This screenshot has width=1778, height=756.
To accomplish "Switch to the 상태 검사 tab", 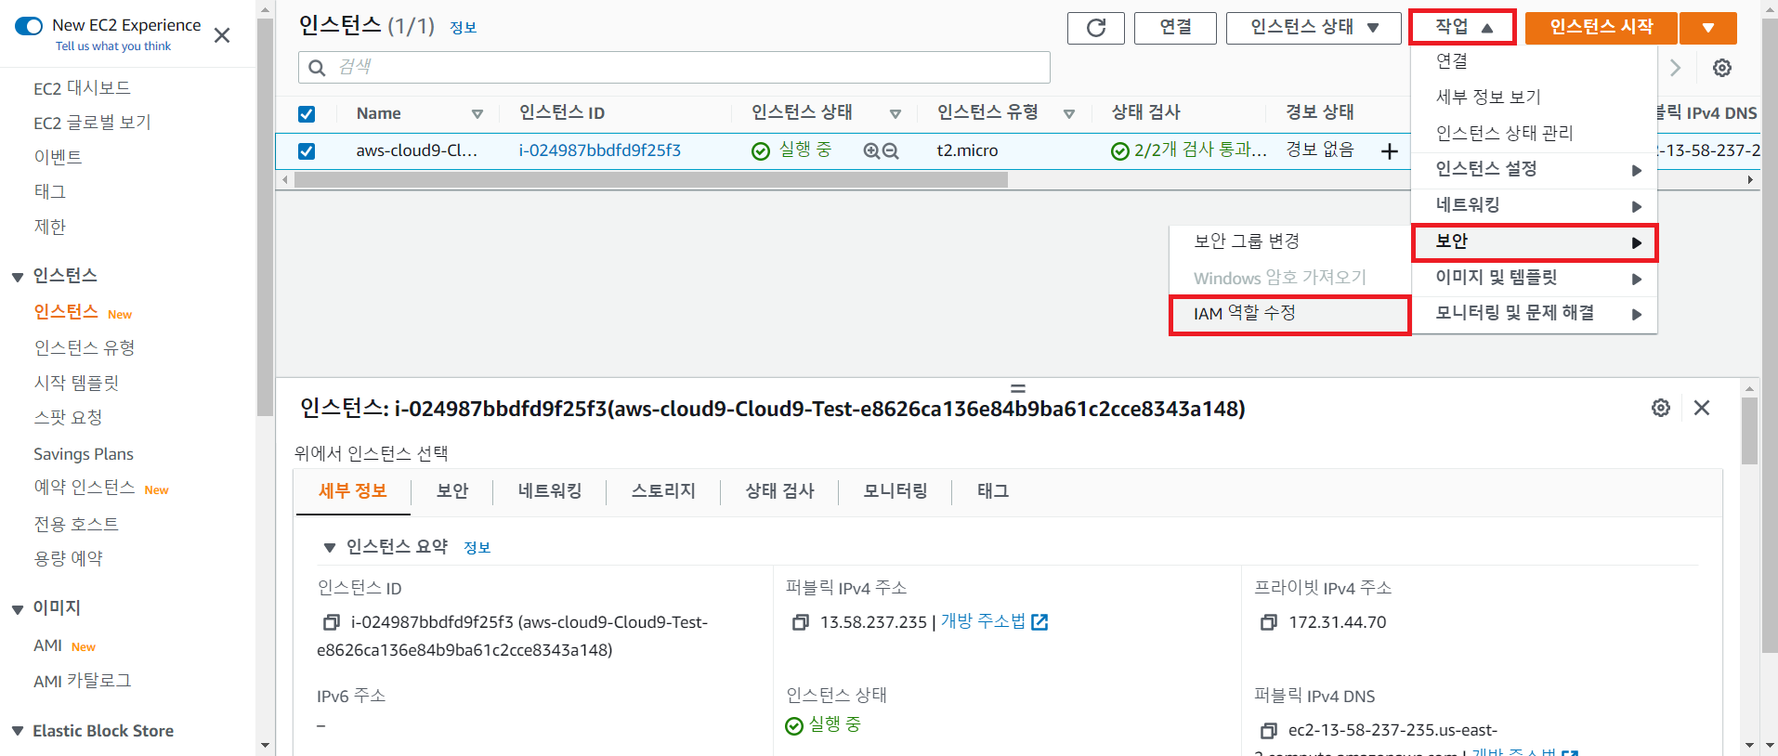I will point(779,491).
